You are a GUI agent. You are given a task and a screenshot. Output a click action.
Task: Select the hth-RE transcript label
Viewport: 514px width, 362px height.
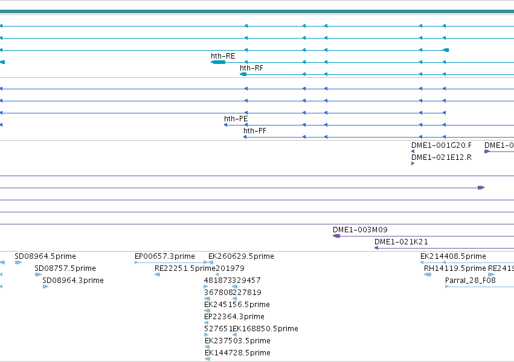point(223,56)
